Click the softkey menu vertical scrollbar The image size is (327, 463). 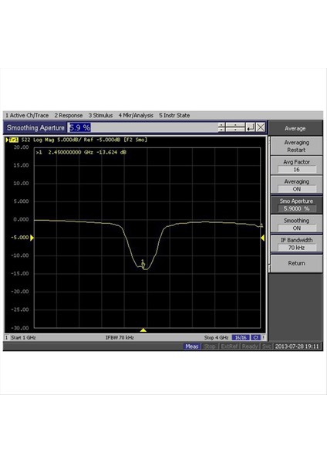coord(269,204)
